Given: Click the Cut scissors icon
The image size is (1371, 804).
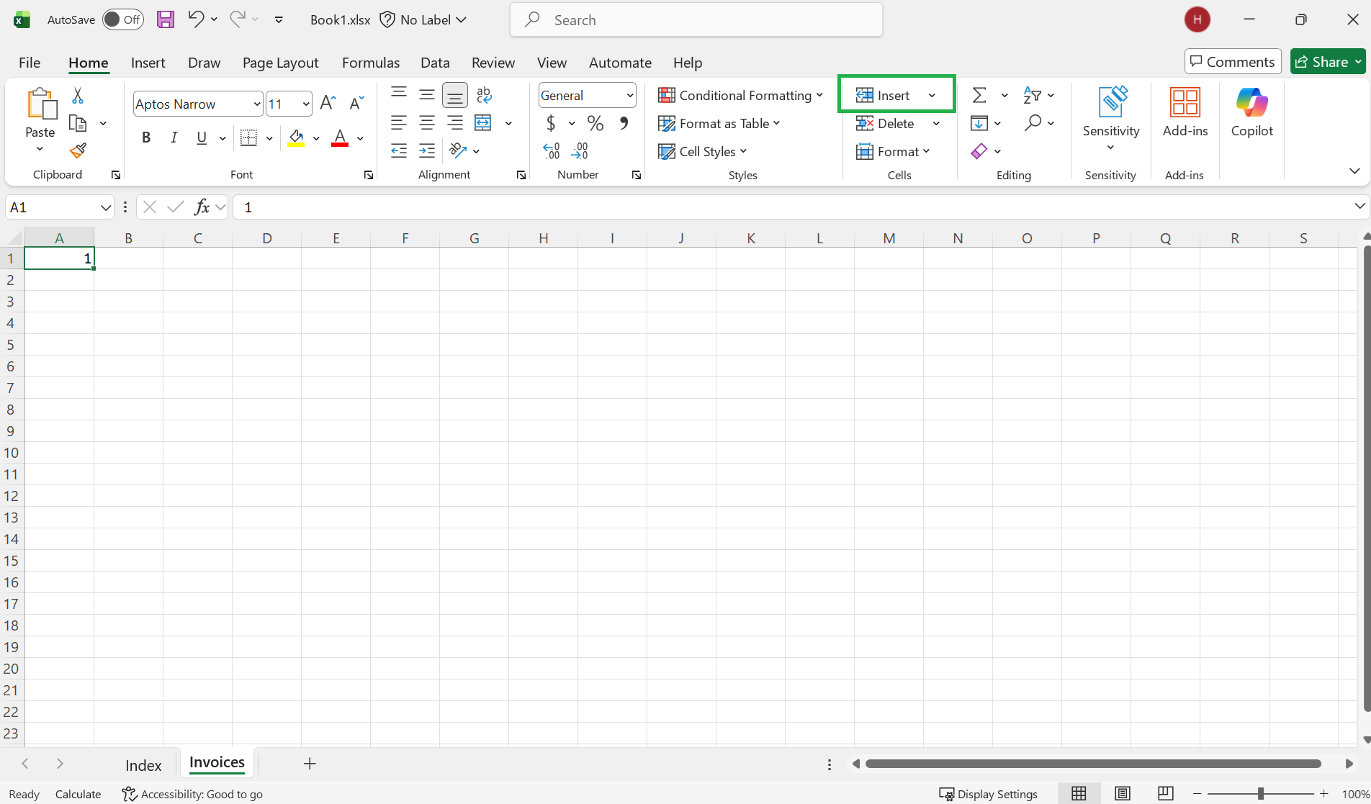Looking at the screenshot, I should tap(78, 95).
